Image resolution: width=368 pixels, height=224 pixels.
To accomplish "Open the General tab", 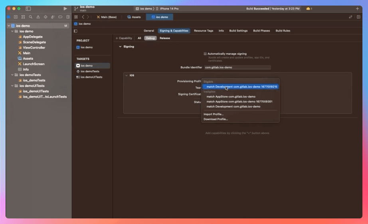I will coord(149,31).
